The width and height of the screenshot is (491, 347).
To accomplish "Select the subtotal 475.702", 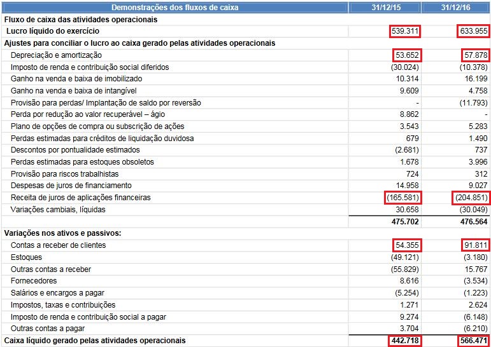I will 405,222.
